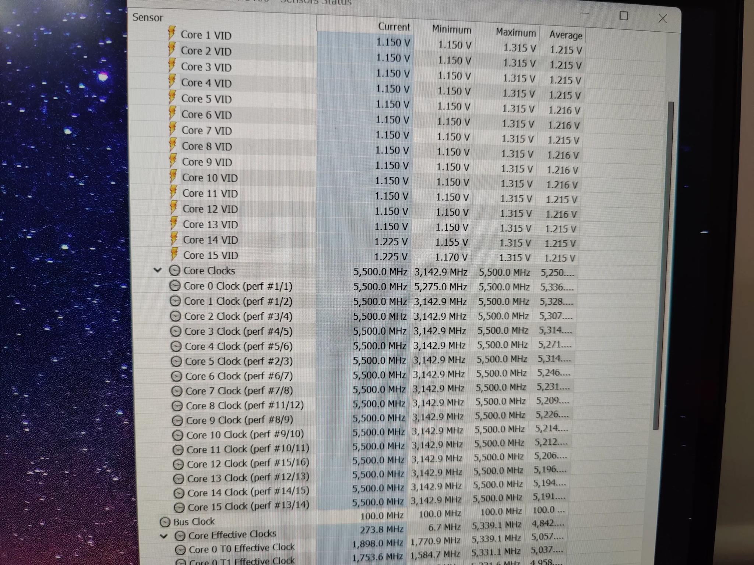Select Core 0 T0 Effective Clock label

[242, 548]
